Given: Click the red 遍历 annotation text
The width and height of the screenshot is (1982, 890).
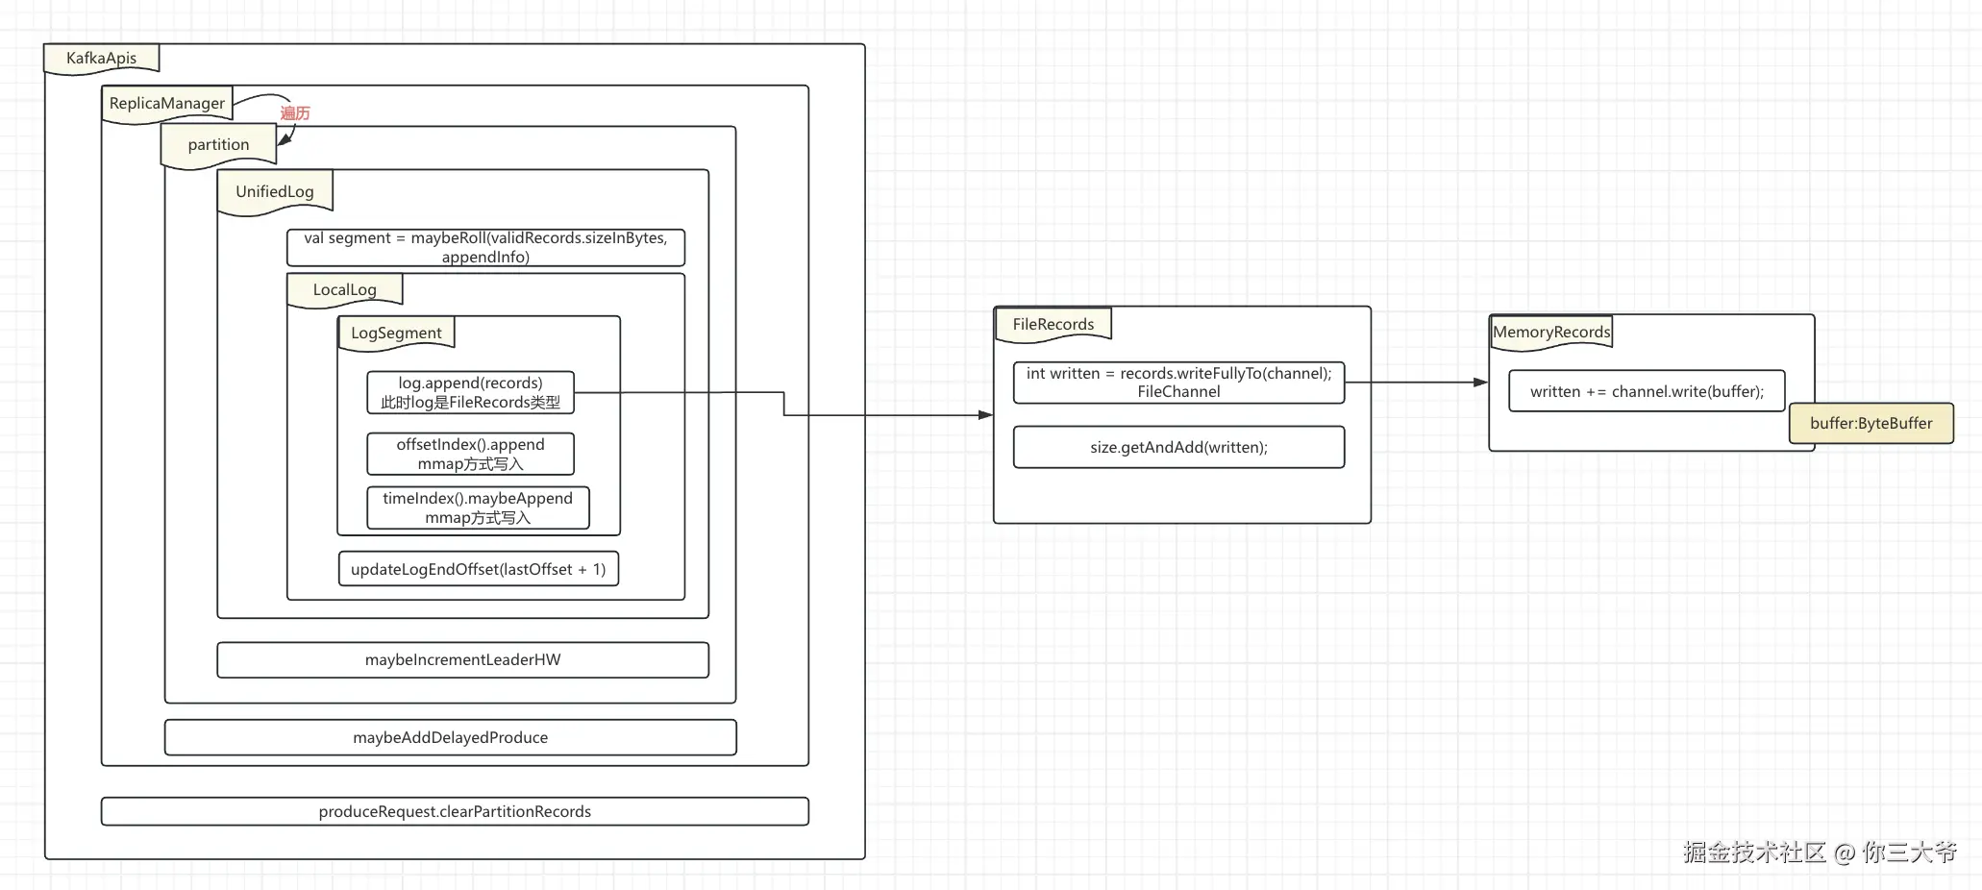Looking at the screenshot, I should pyautogui.click(x=294, y=112).
